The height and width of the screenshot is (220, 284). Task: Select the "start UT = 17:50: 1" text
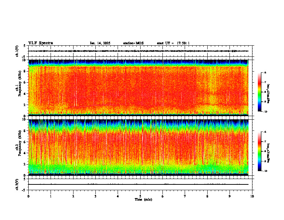173,43
